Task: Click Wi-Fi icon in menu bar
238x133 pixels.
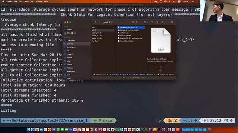Action: pos(174,1)
